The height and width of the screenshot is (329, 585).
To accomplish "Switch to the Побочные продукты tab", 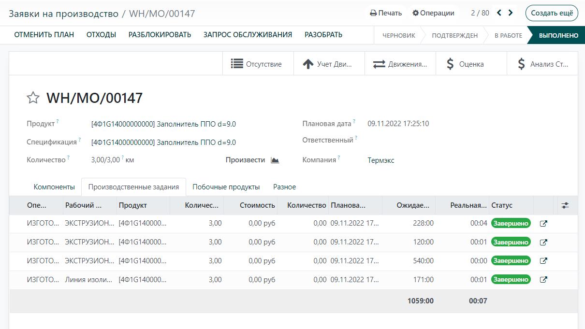I will [x=226, y=186].
